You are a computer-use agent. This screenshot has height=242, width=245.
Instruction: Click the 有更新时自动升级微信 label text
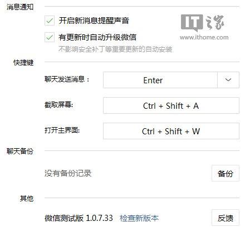(97, 37)
